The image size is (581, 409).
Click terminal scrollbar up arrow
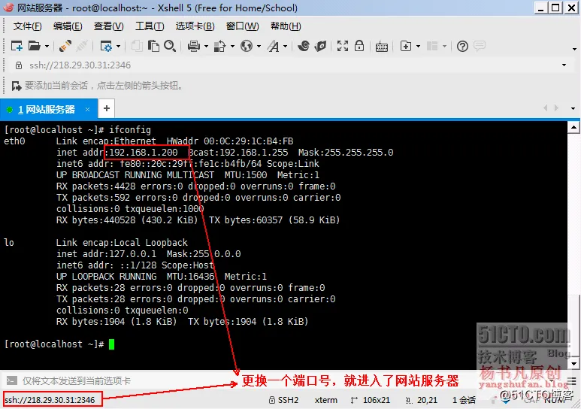click(573, 128)
